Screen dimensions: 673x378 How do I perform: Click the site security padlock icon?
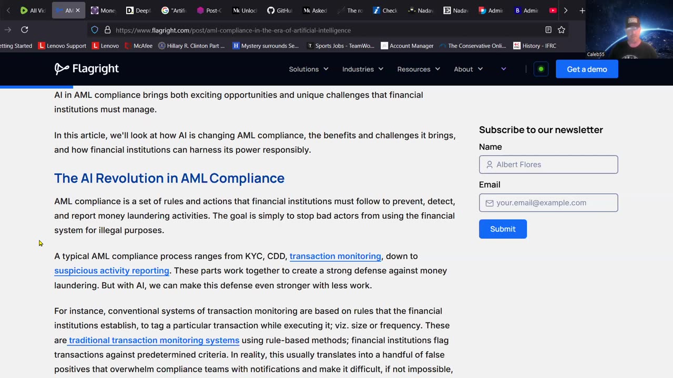[x=107, y=30]
